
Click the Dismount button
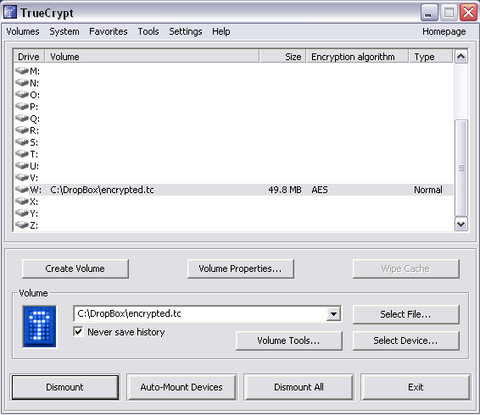[65, 387]
